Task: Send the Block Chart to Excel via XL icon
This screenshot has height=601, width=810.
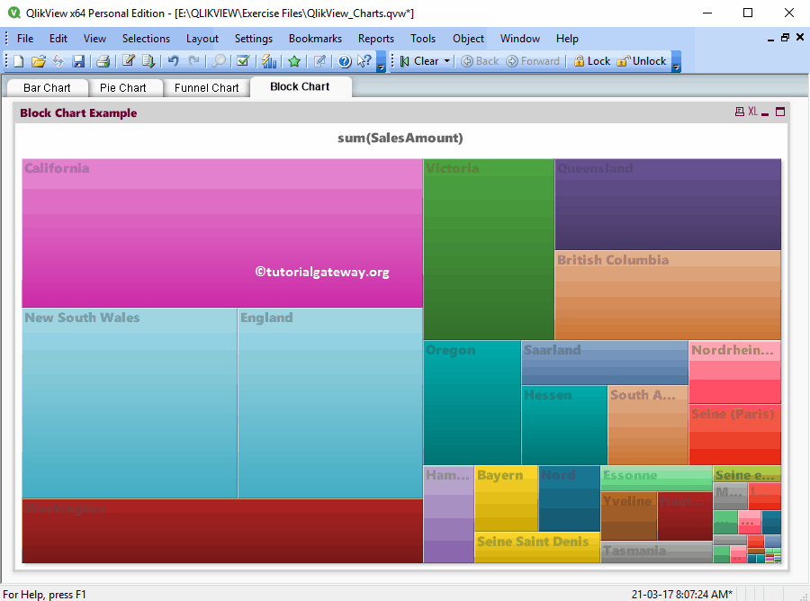Action: (752, 111)
